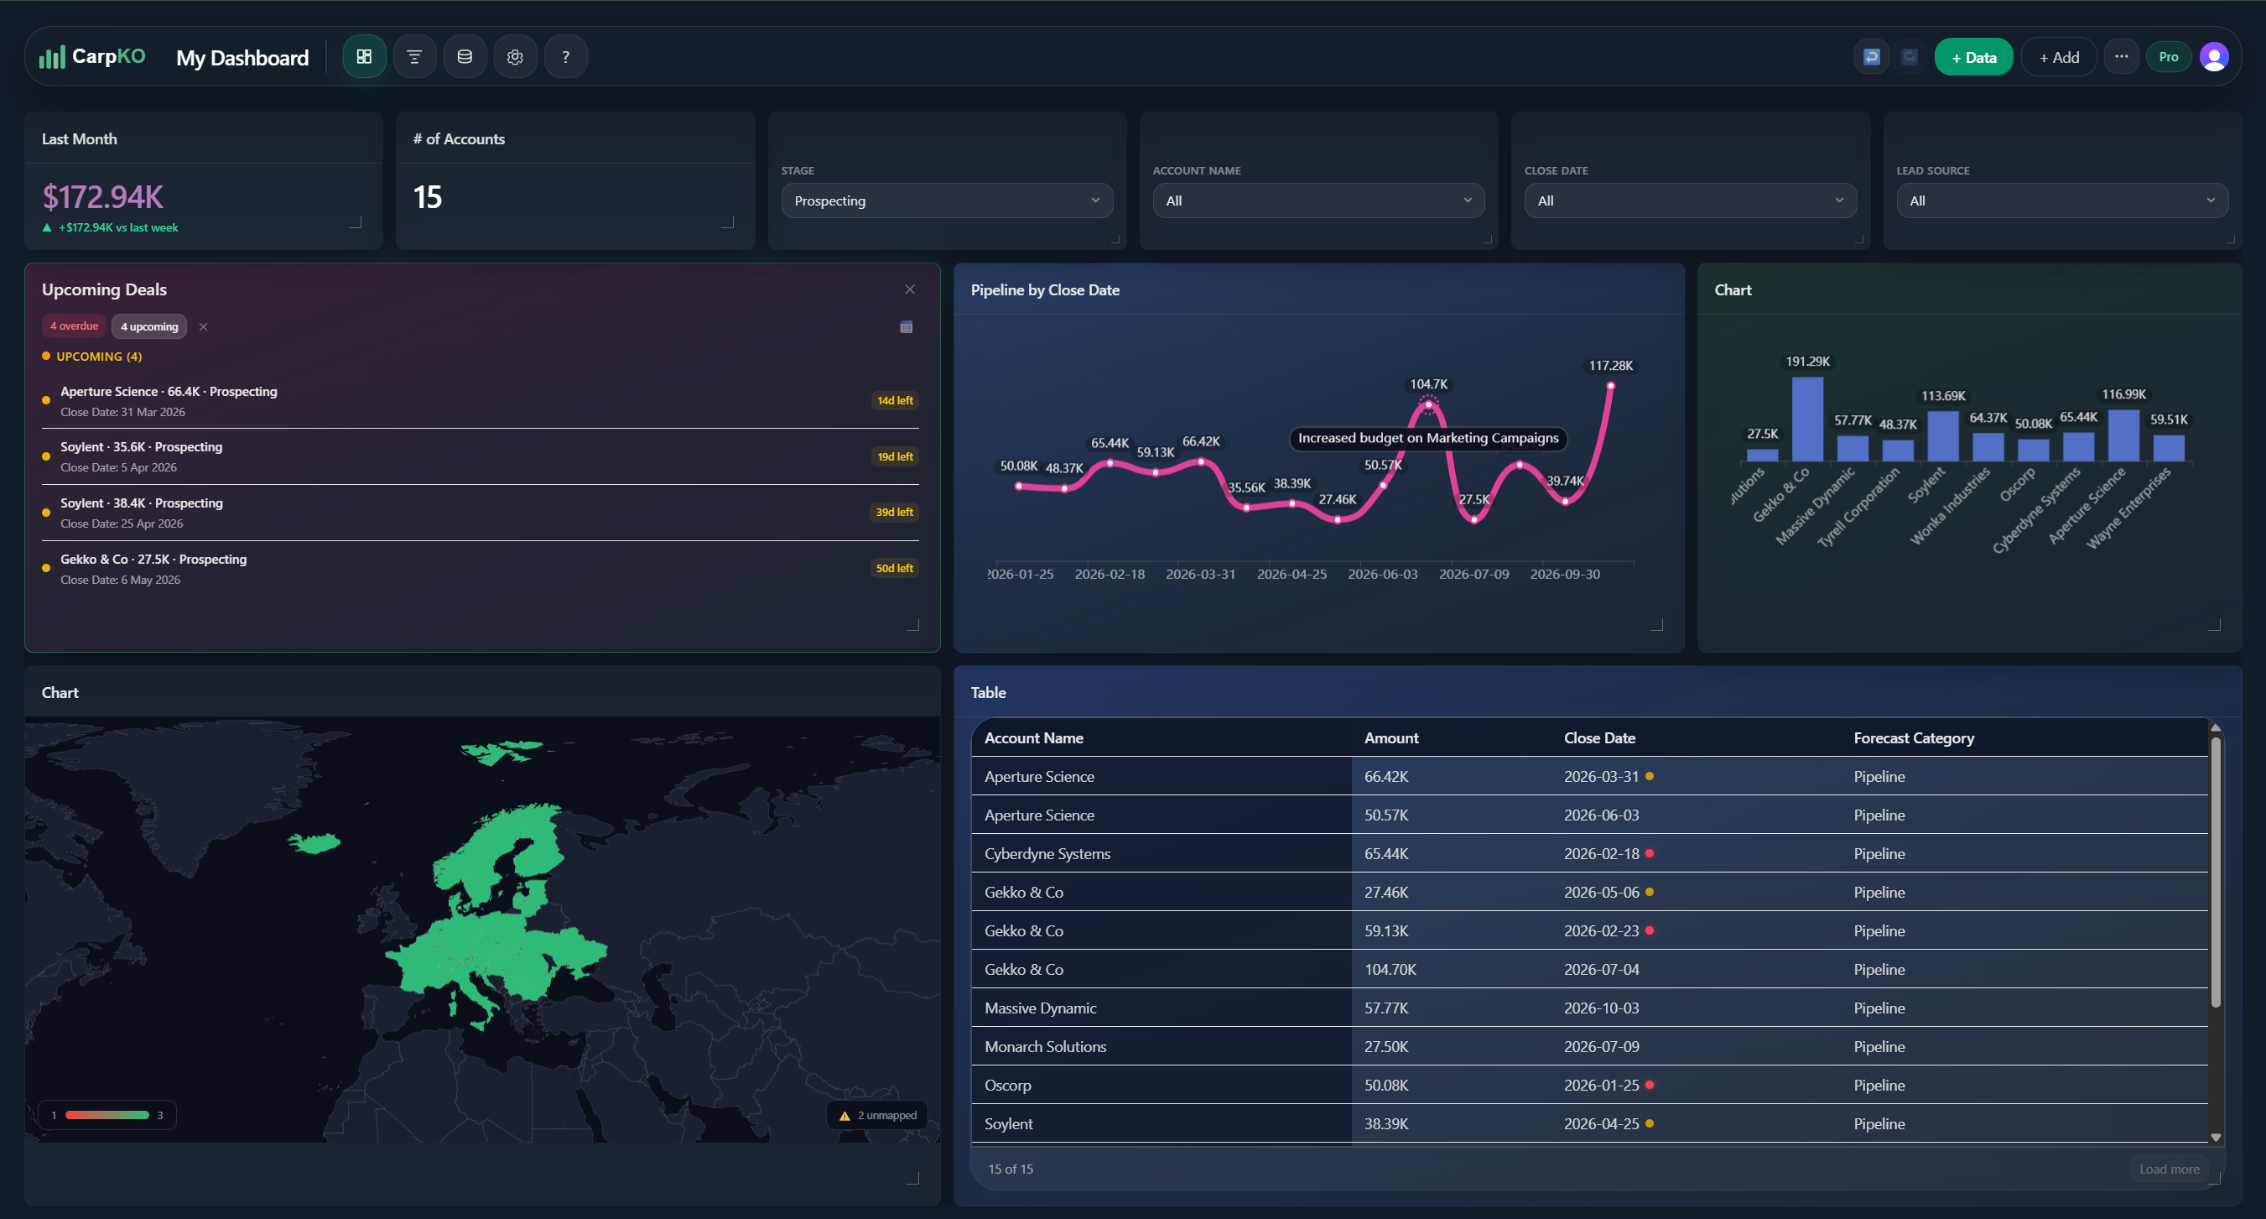Open the three-dots more options menu
Image resolution: width=2266 pixels, height=1219 pixels.
pyautogui.click(x=2121, y=57)
